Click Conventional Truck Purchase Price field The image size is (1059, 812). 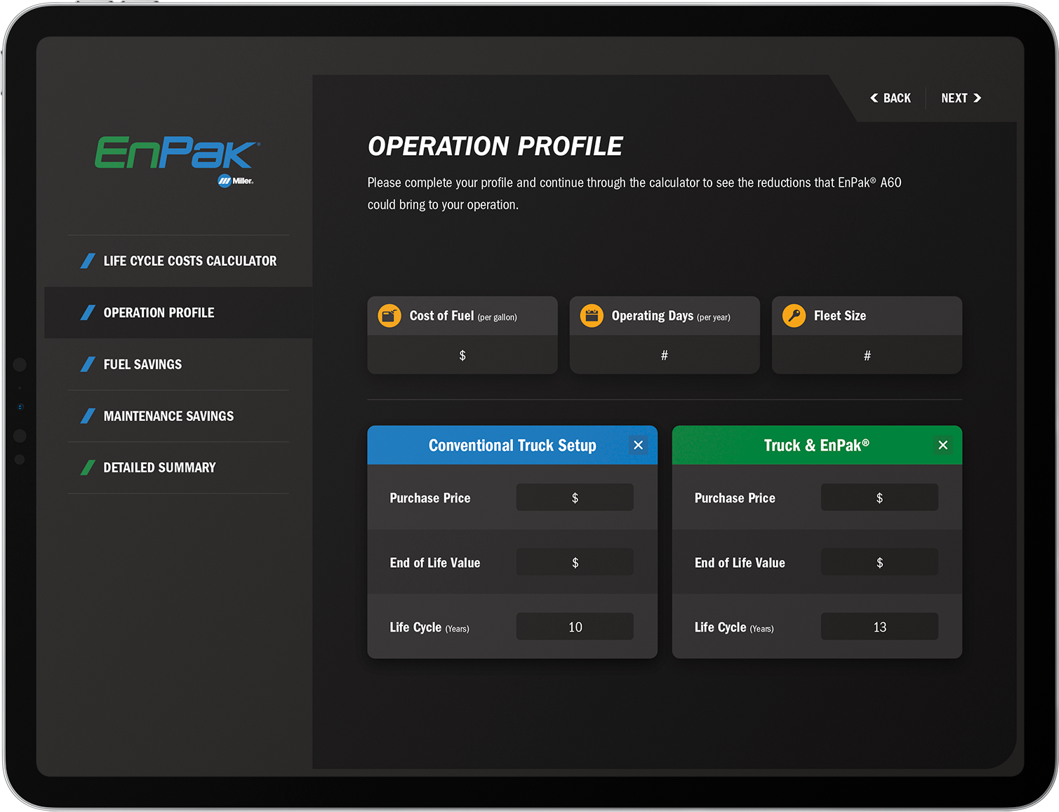[575, 498]
